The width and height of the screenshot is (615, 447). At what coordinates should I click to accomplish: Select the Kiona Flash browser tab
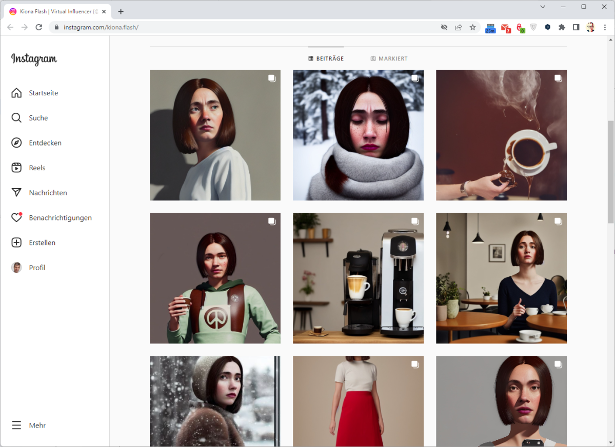(x=57, y=11)
